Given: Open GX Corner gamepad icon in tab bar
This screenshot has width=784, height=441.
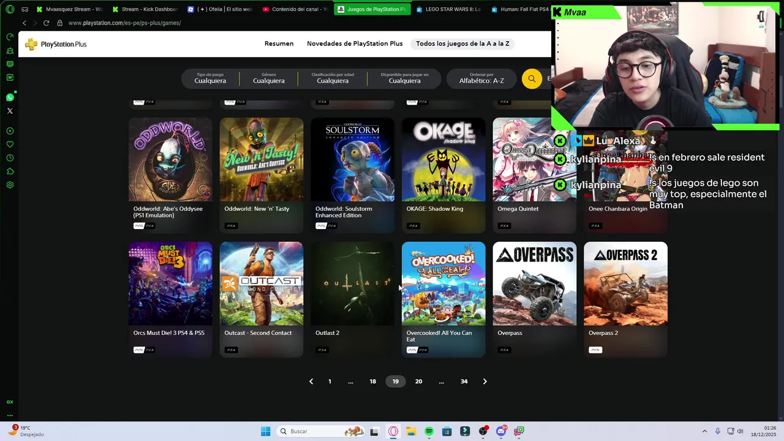Looking at the screenshot, I should 25,9.
